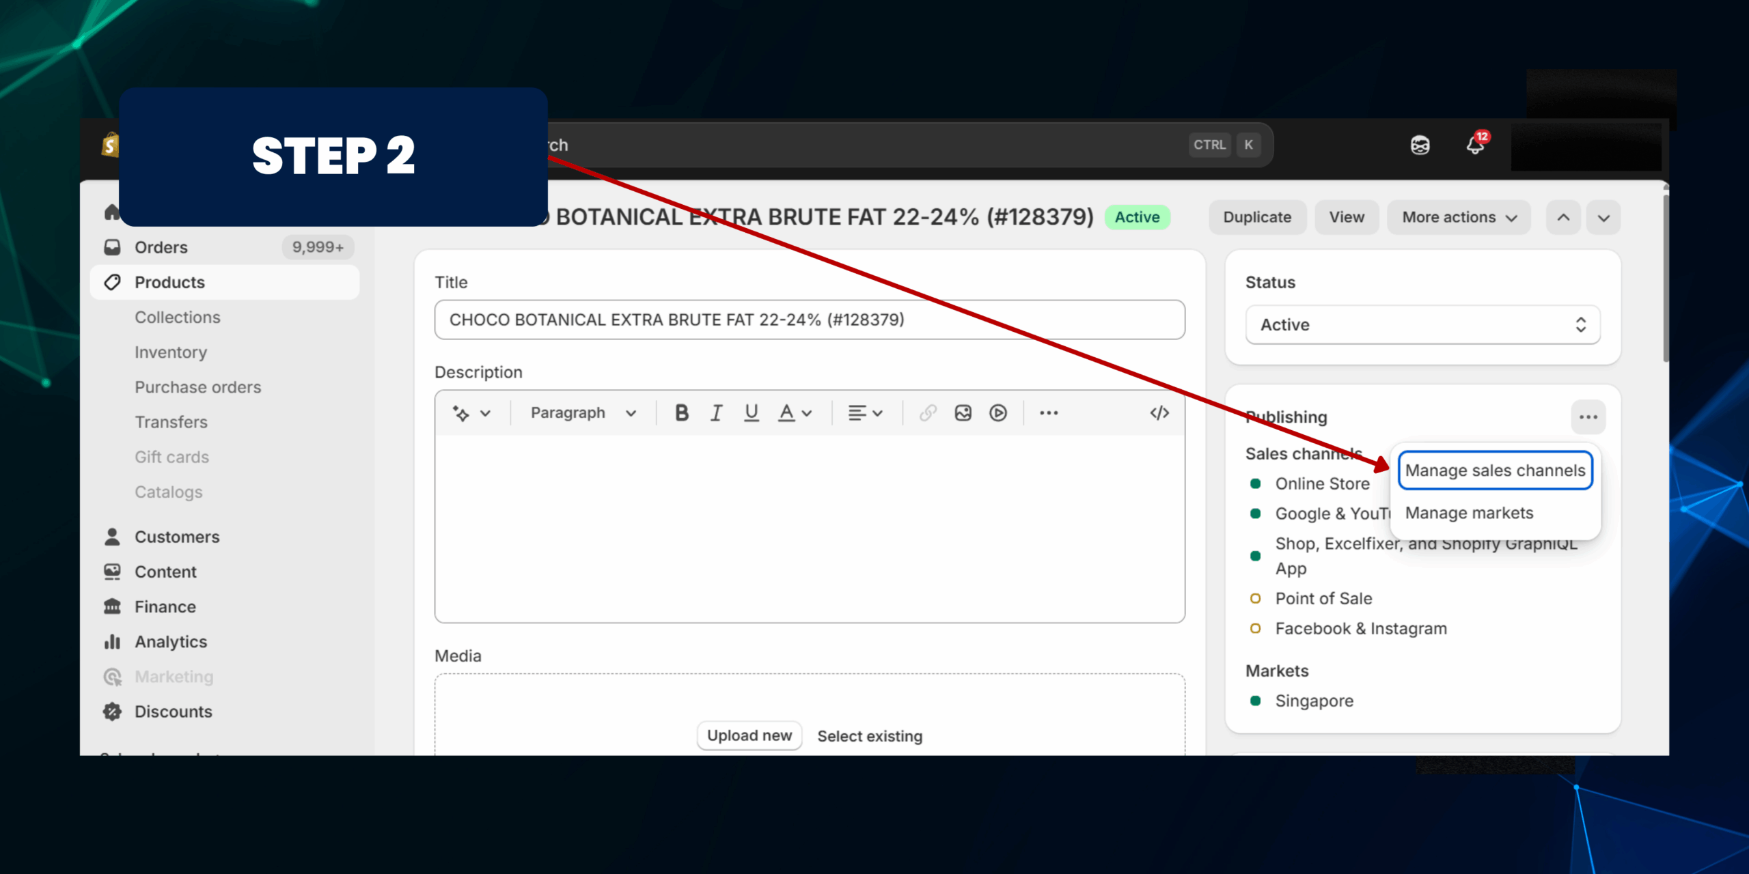Click the insert image icon

click(963, 413)
